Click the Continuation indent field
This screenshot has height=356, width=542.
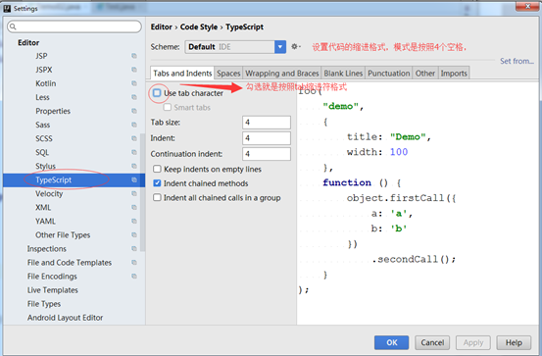267,154
